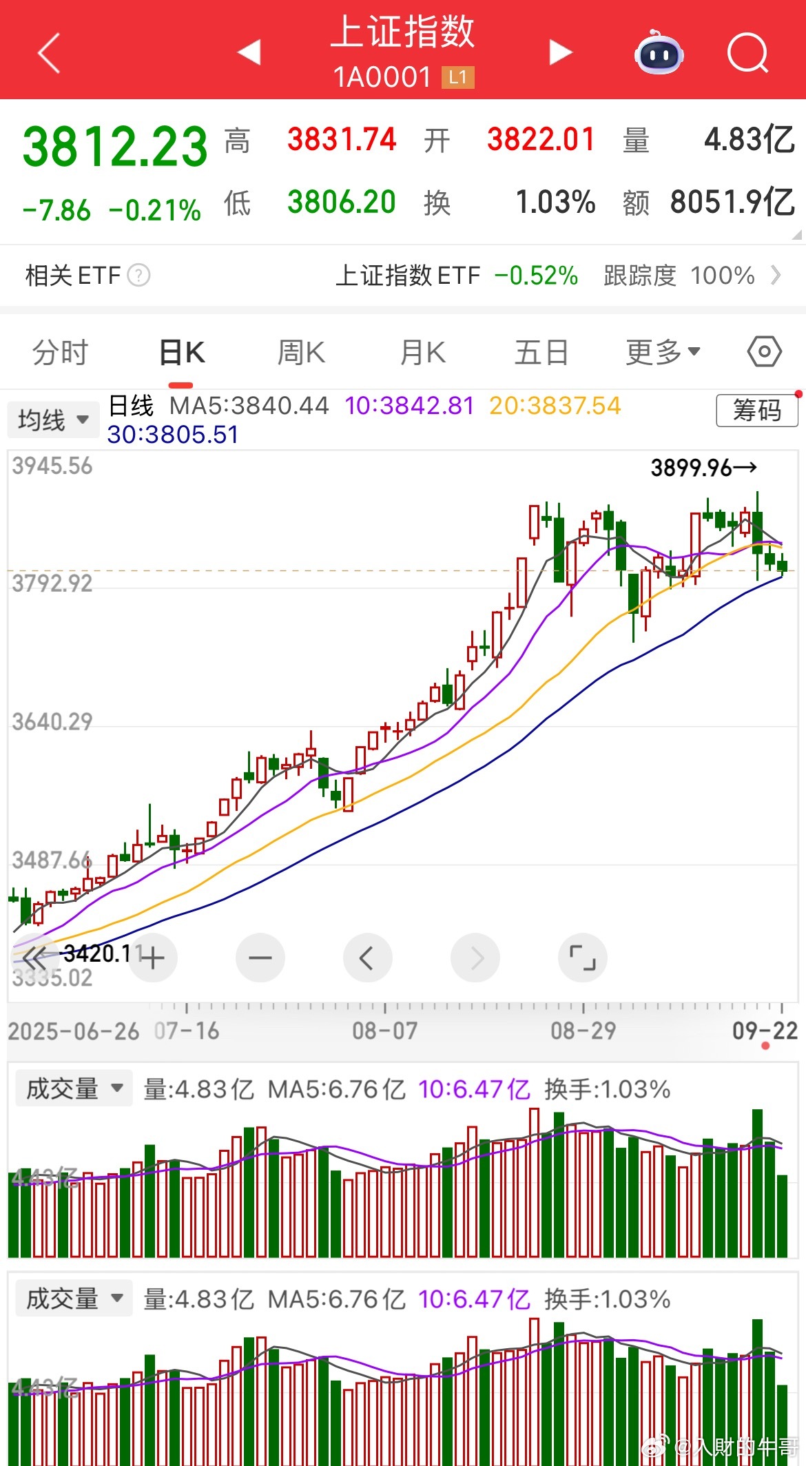Tap the low value 3806.20
This screenshot has height=1466, width=806.
pos(342,203)
